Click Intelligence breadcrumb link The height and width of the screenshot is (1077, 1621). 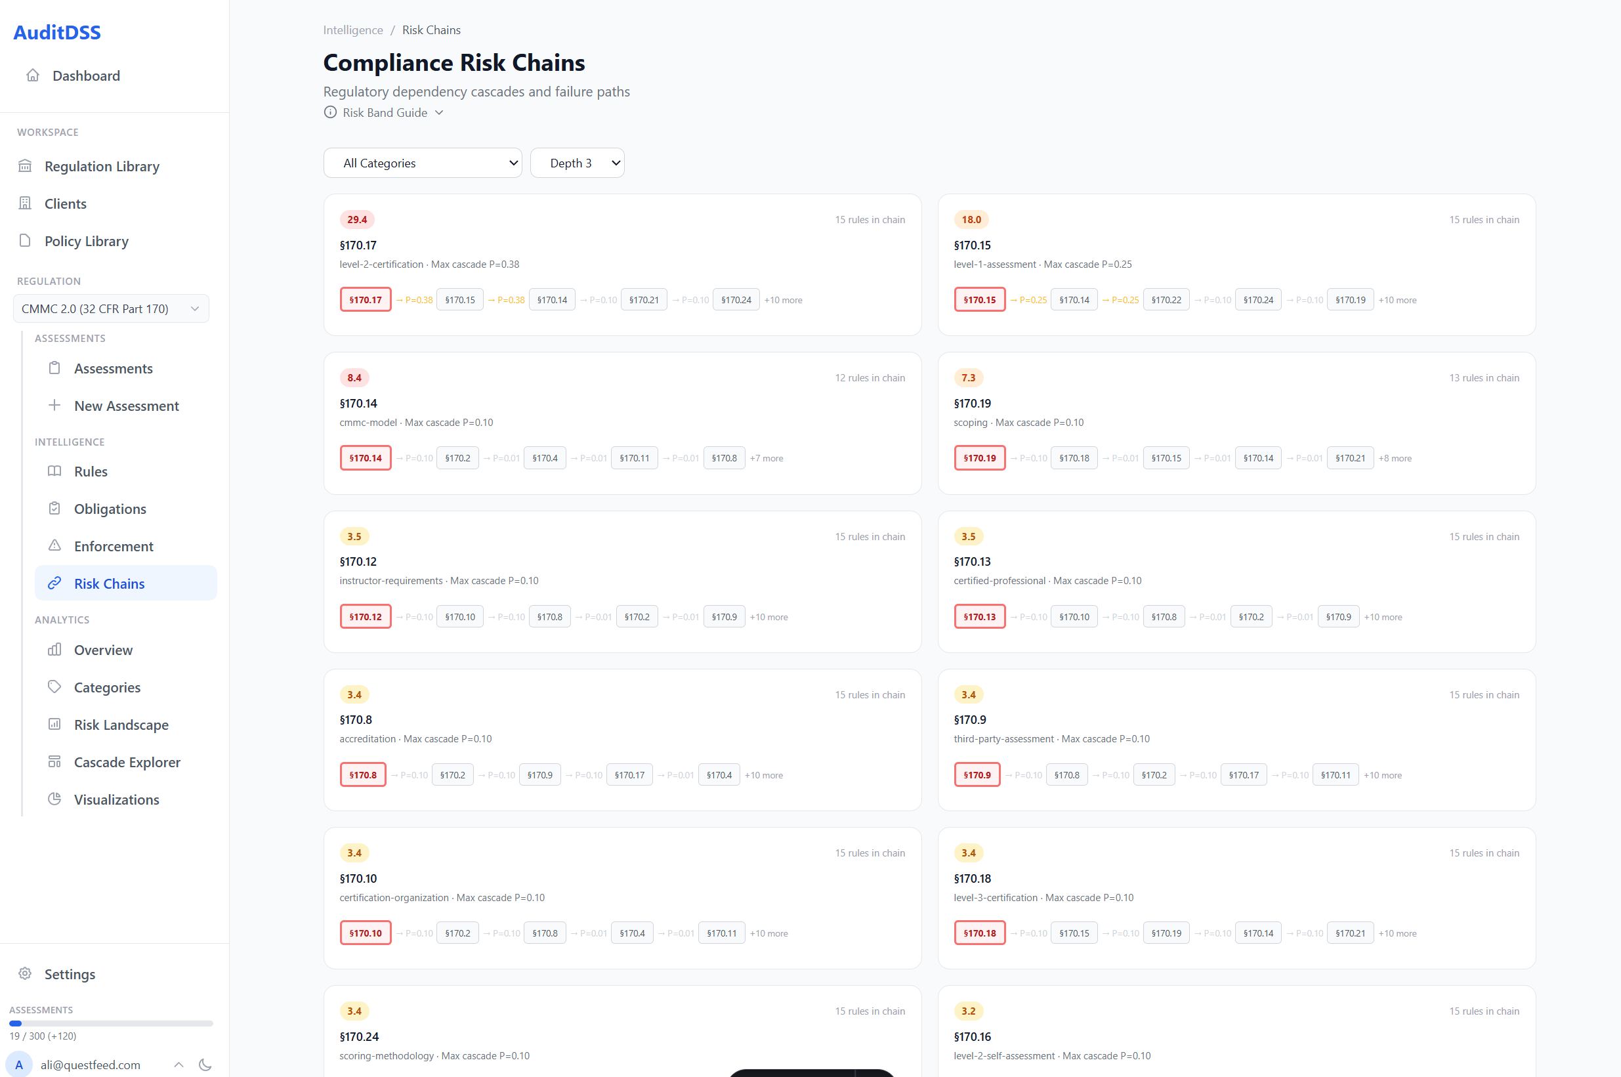point(353,30)
